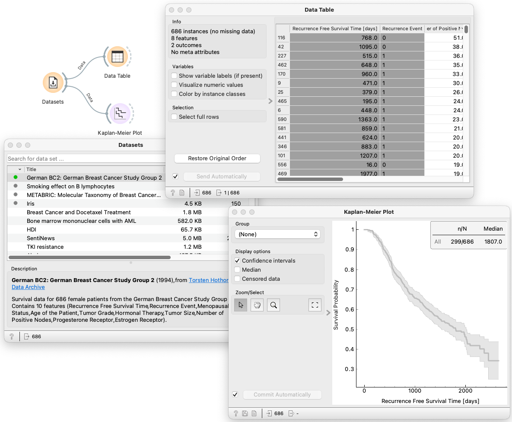Check the Censored data option
Viewport: 512px width, 422px height.
[237, 279]
